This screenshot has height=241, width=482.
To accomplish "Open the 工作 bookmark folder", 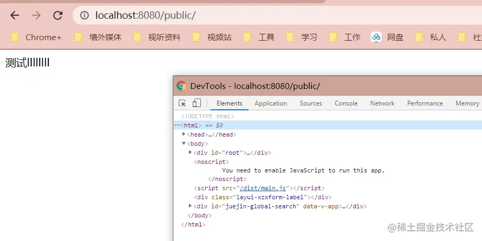I will pos(345,37).
